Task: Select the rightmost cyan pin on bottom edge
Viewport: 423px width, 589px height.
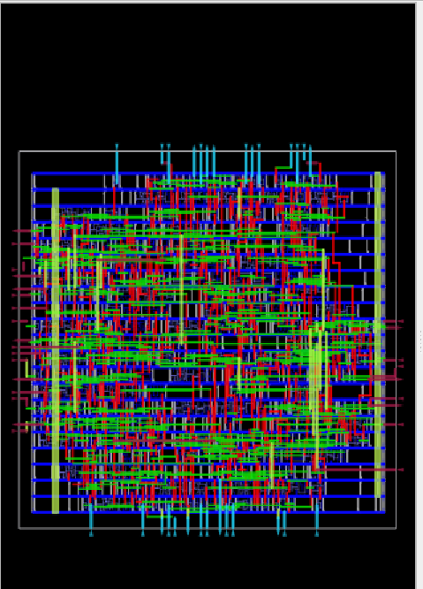Action: coord(317,520)
